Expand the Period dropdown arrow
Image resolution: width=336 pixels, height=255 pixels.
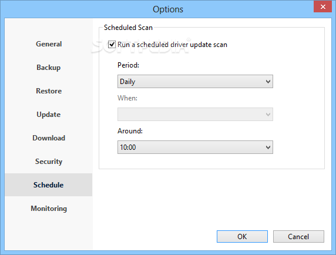[268, 82]
